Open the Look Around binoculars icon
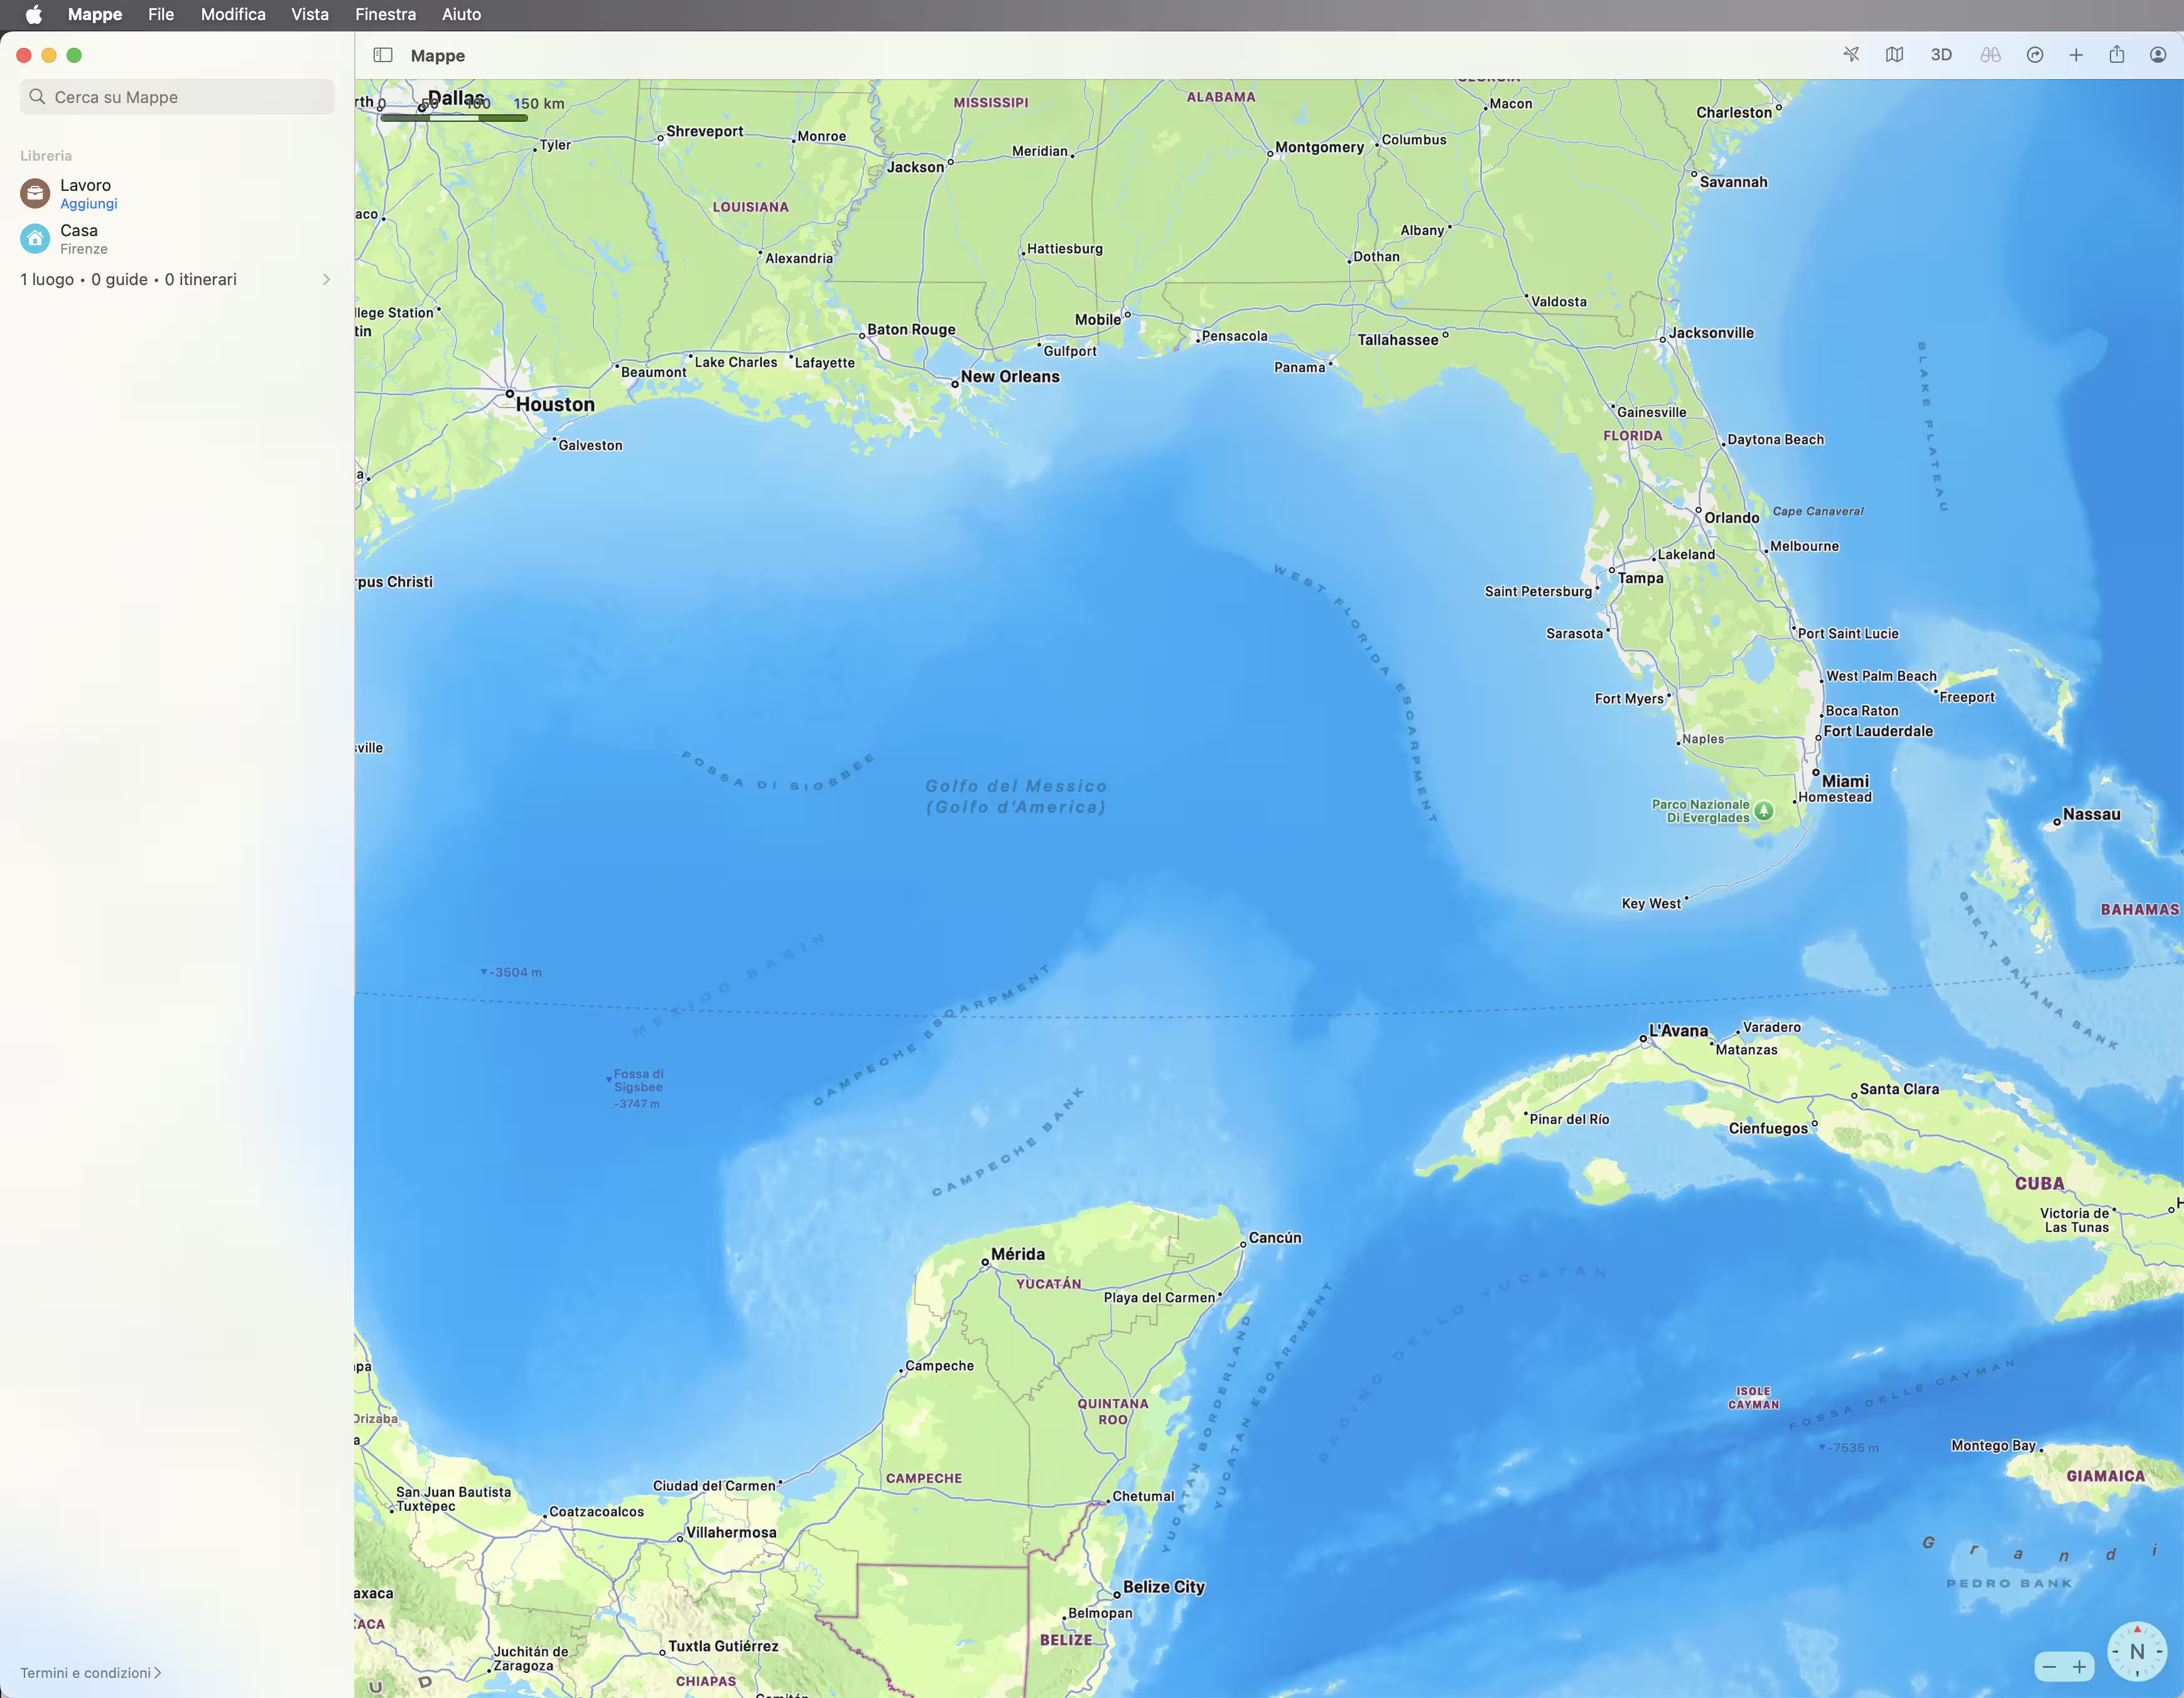This screenshot has height=1698, width=2184. coord(1990,55)
